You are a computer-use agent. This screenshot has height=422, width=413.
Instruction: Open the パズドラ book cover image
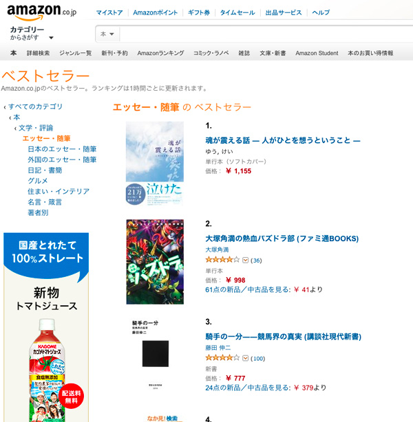[x=155, y=262]
